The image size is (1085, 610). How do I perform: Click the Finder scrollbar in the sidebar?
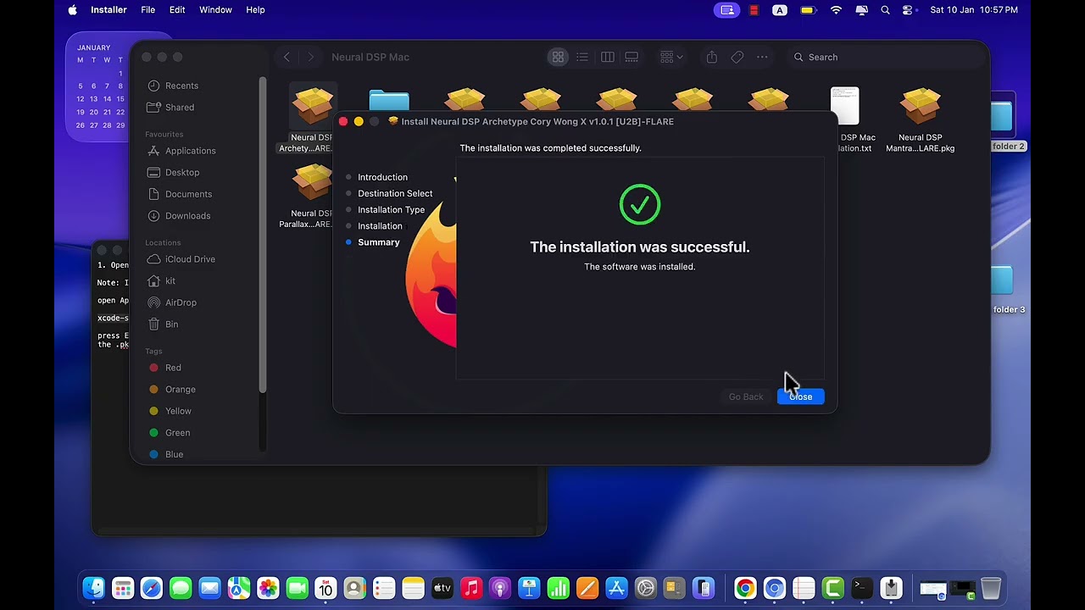[x=263, y=235]
